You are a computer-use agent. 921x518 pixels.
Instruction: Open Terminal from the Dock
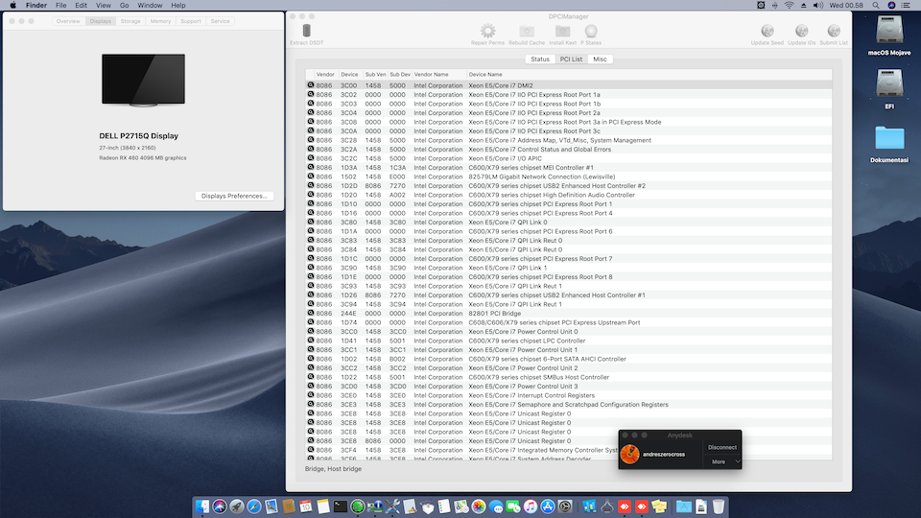340,506
